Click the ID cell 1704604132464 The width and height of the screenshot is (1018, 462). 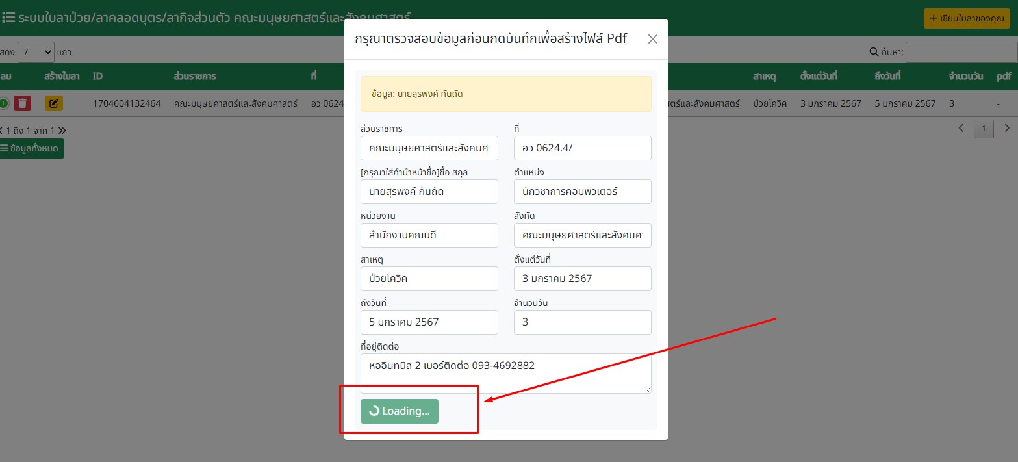click(127, 103)
